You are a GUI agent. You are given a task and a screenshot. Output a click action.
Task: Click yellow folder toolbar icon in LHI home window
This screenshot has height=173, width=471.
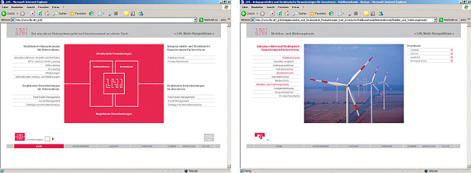click(126, 14)
